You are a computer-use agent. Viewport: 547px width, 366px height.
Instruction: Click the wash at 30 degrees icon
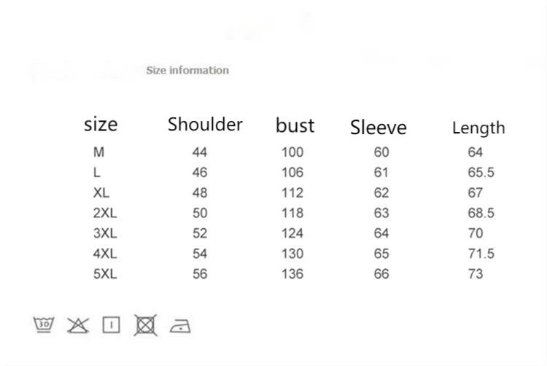[x=44, y=324]
